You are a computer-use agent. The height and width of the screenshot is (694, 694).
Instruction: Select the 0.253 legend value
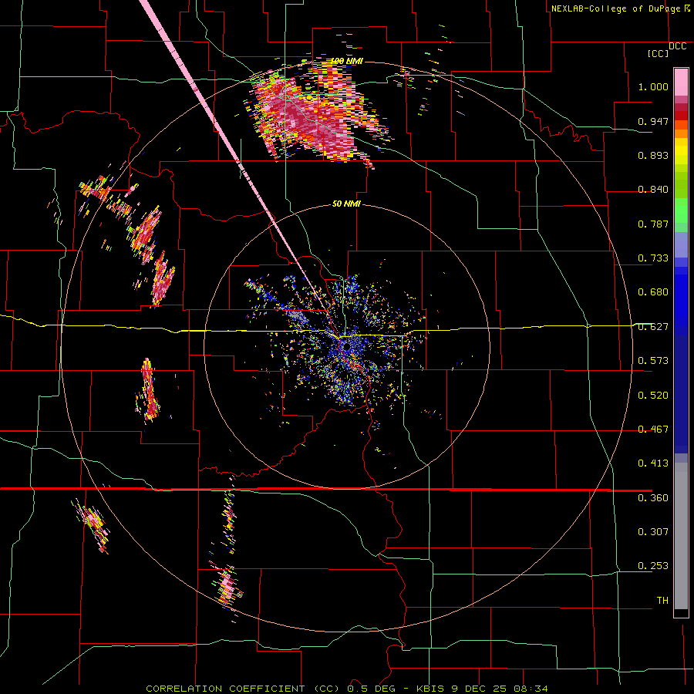coord(653,566)
